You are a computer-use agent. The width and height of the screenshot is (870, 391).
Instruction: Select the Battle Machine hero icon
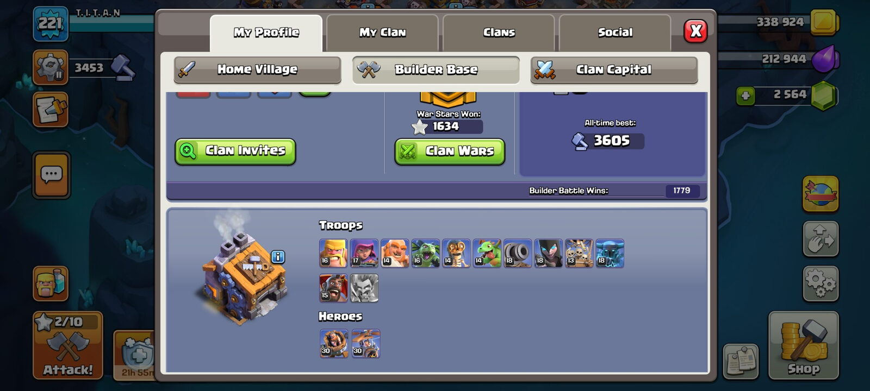click(x=334, y=344)
